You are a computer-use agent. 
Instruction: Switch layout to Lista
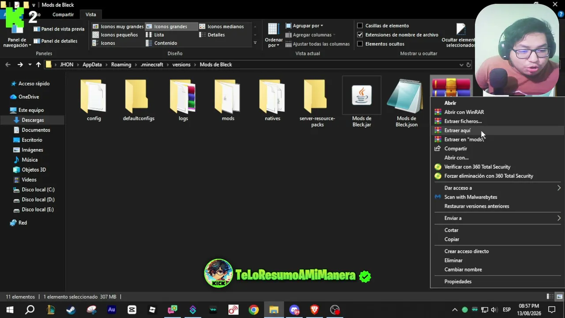pos(155,35)
